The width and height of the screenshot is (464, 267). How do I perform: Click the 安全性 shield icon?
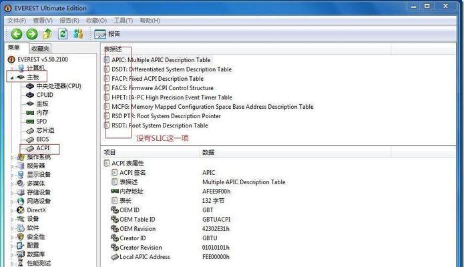click(21, 237)
